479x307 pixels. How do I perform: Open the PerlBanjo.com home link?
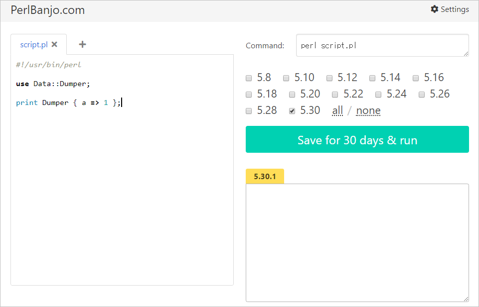pos(47,10)
